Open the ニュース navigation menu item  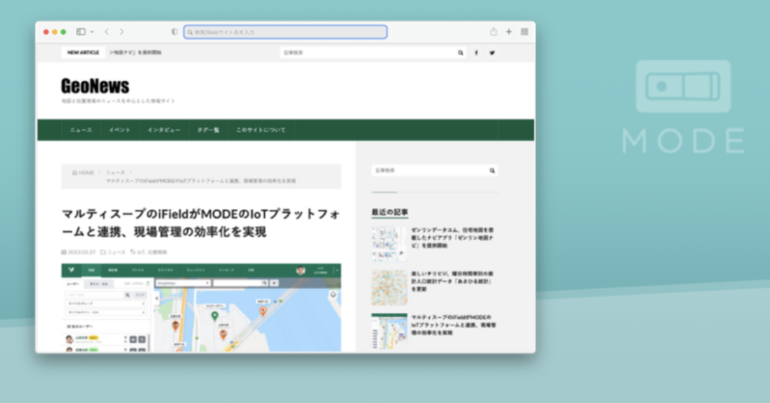pyautogui.click(x=81, y=130)
